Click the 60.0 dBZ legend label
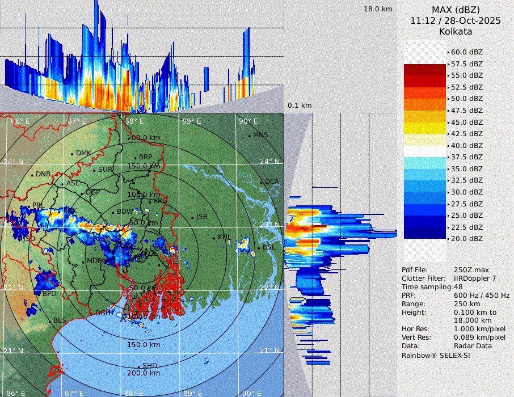This screenshot has width=514, height=397. (466, 52)
